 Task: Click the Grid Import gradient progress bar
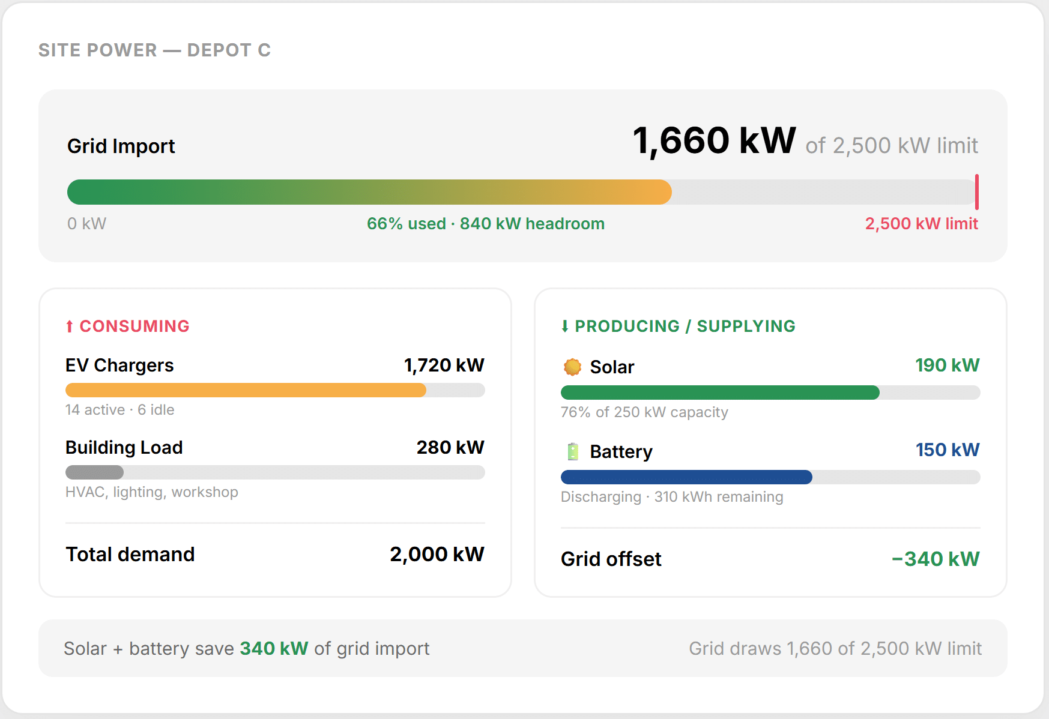click(x=369, y=192)
